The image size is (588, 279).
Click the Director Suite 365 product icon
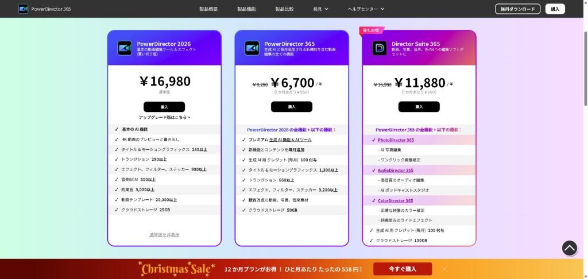click(379, 48)
